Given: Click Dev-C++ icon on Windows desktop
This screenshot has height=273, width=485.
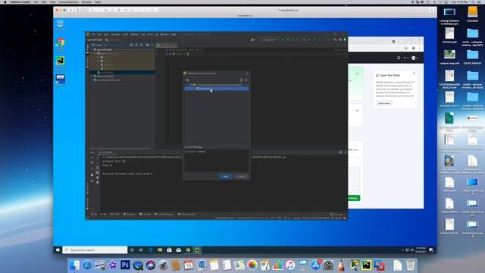Looking at the screenshot, I should click(x=61, y=79).
